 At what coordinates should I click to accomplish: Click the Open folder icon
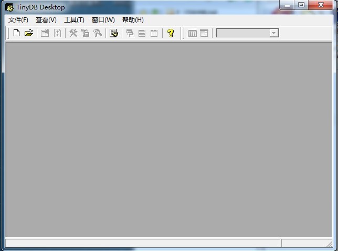click(x=29, y=33)
